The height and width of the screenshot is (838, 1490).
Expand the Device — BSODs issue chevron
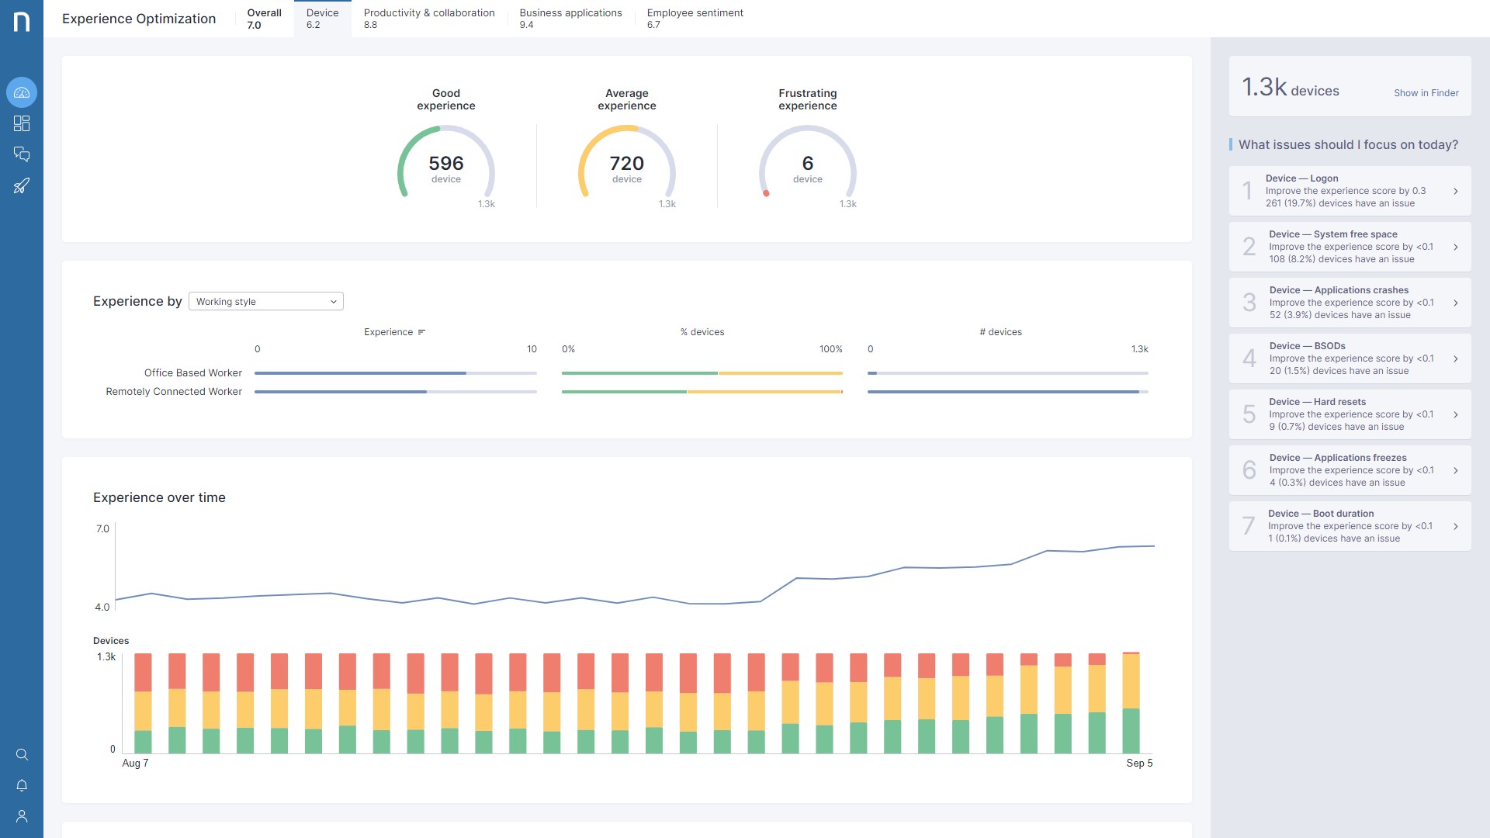1455,358
